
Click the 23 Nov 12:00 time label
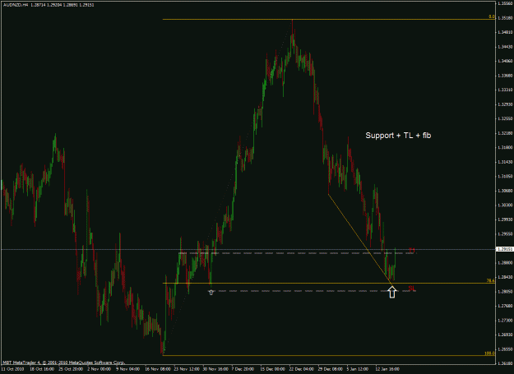(187, 369)
